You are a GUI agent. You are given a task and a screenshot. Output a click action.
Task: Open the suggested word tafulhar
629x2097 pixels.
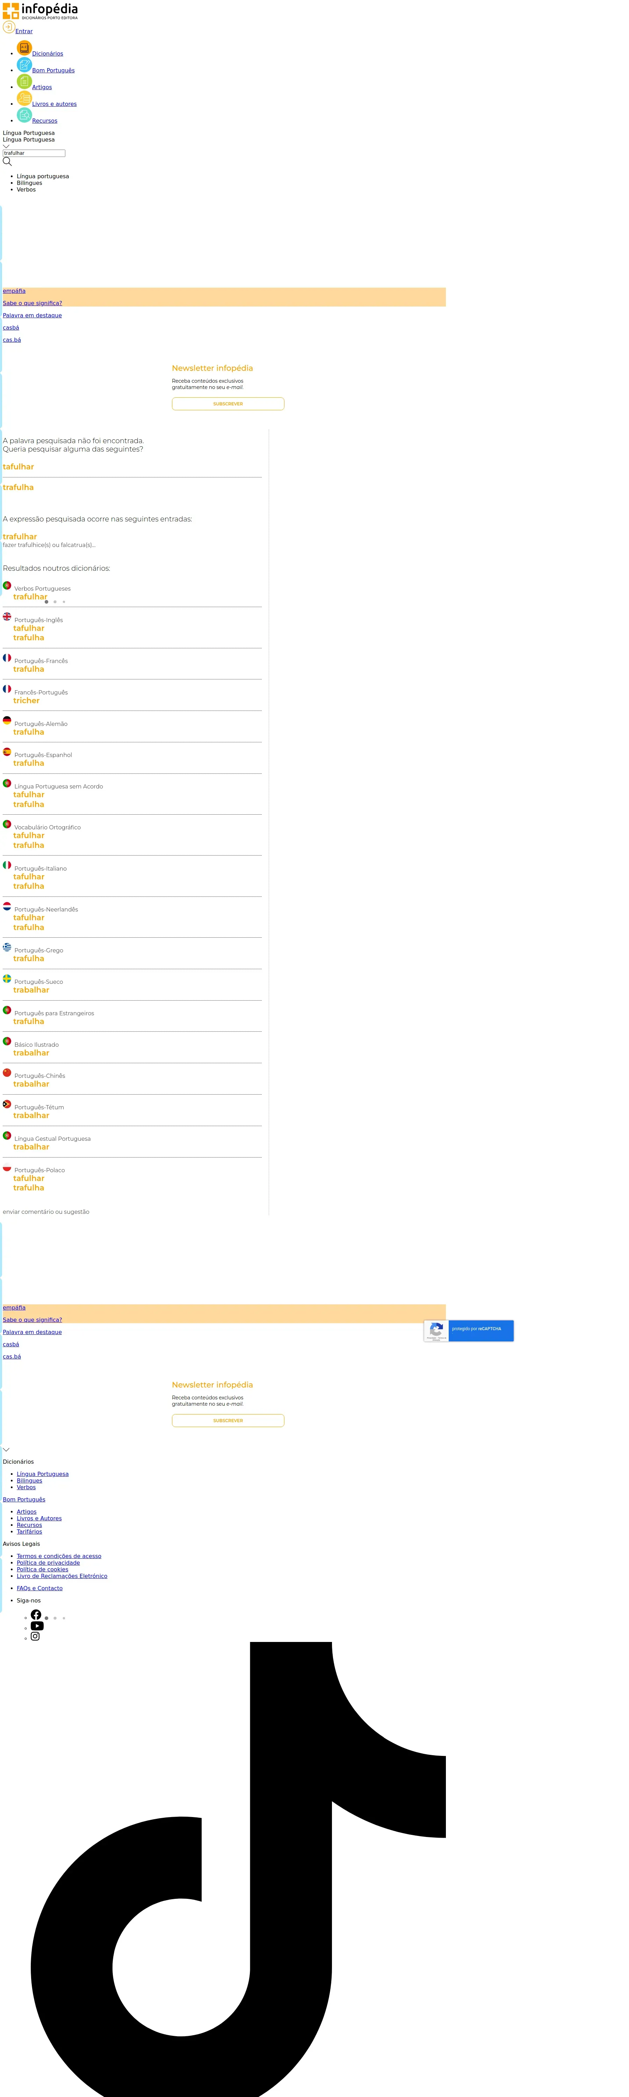coord(18,467)
